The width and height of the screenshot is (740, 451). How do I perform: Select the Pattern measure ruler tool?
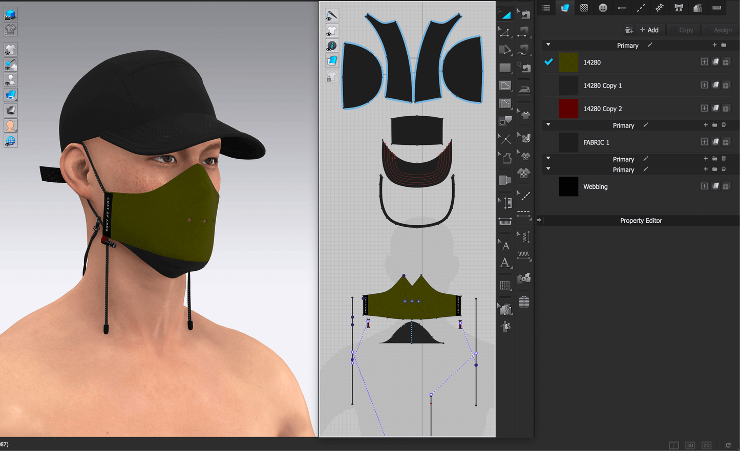point(505,221)
